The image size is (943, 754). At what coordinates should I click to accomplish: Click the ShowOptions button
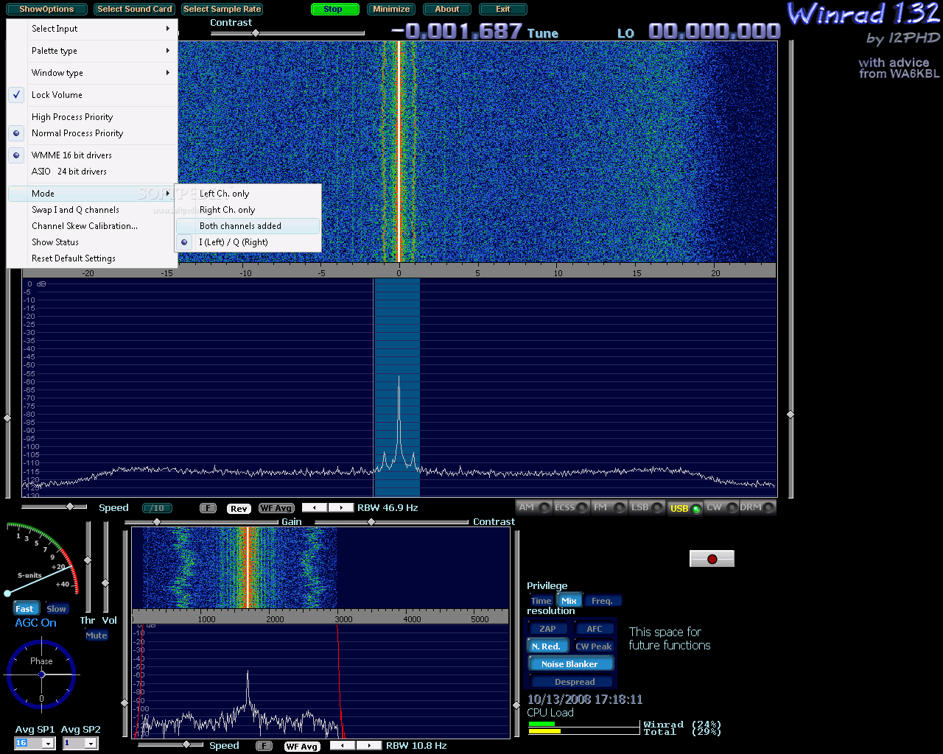point(46,10)
